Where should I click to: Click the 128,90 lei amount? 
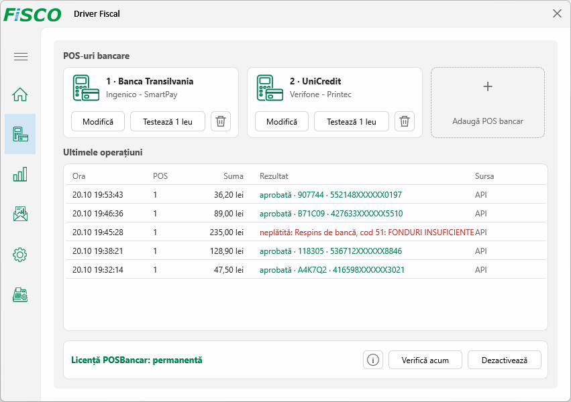(227, 251)
